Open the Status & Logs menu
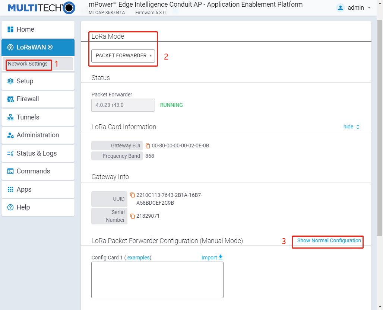383x310 pixels. [x=38, y=153]
